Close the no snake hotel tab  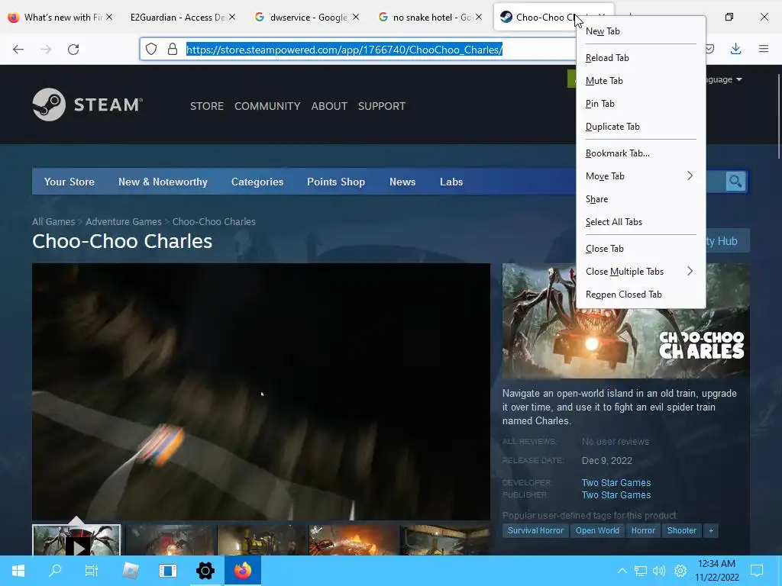(x=479, y=17)
